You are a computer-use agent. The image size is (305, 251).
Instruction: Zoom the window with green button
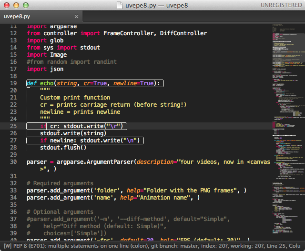click(x=26, y=5)
